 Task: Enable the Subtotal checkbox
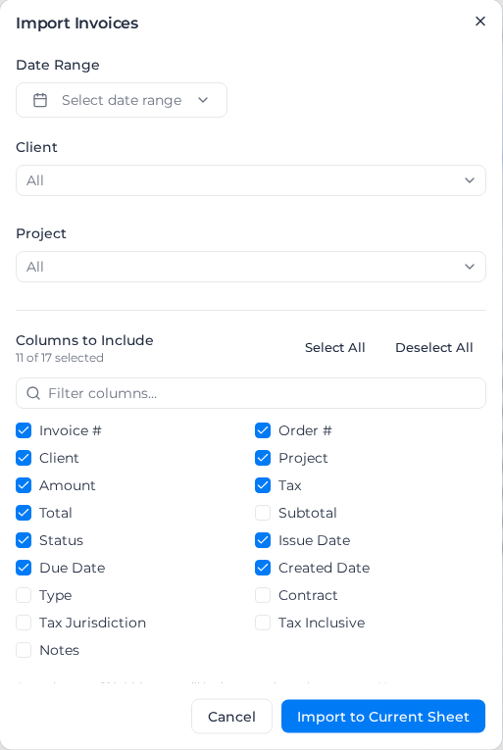tap(263, 513)
